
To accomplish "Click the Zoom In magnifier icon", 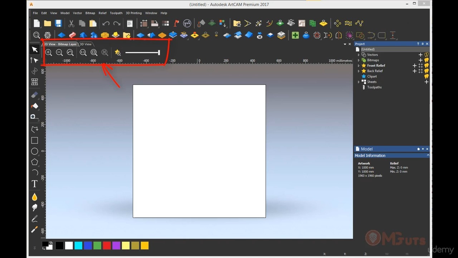I will click(x=49, y=53).
